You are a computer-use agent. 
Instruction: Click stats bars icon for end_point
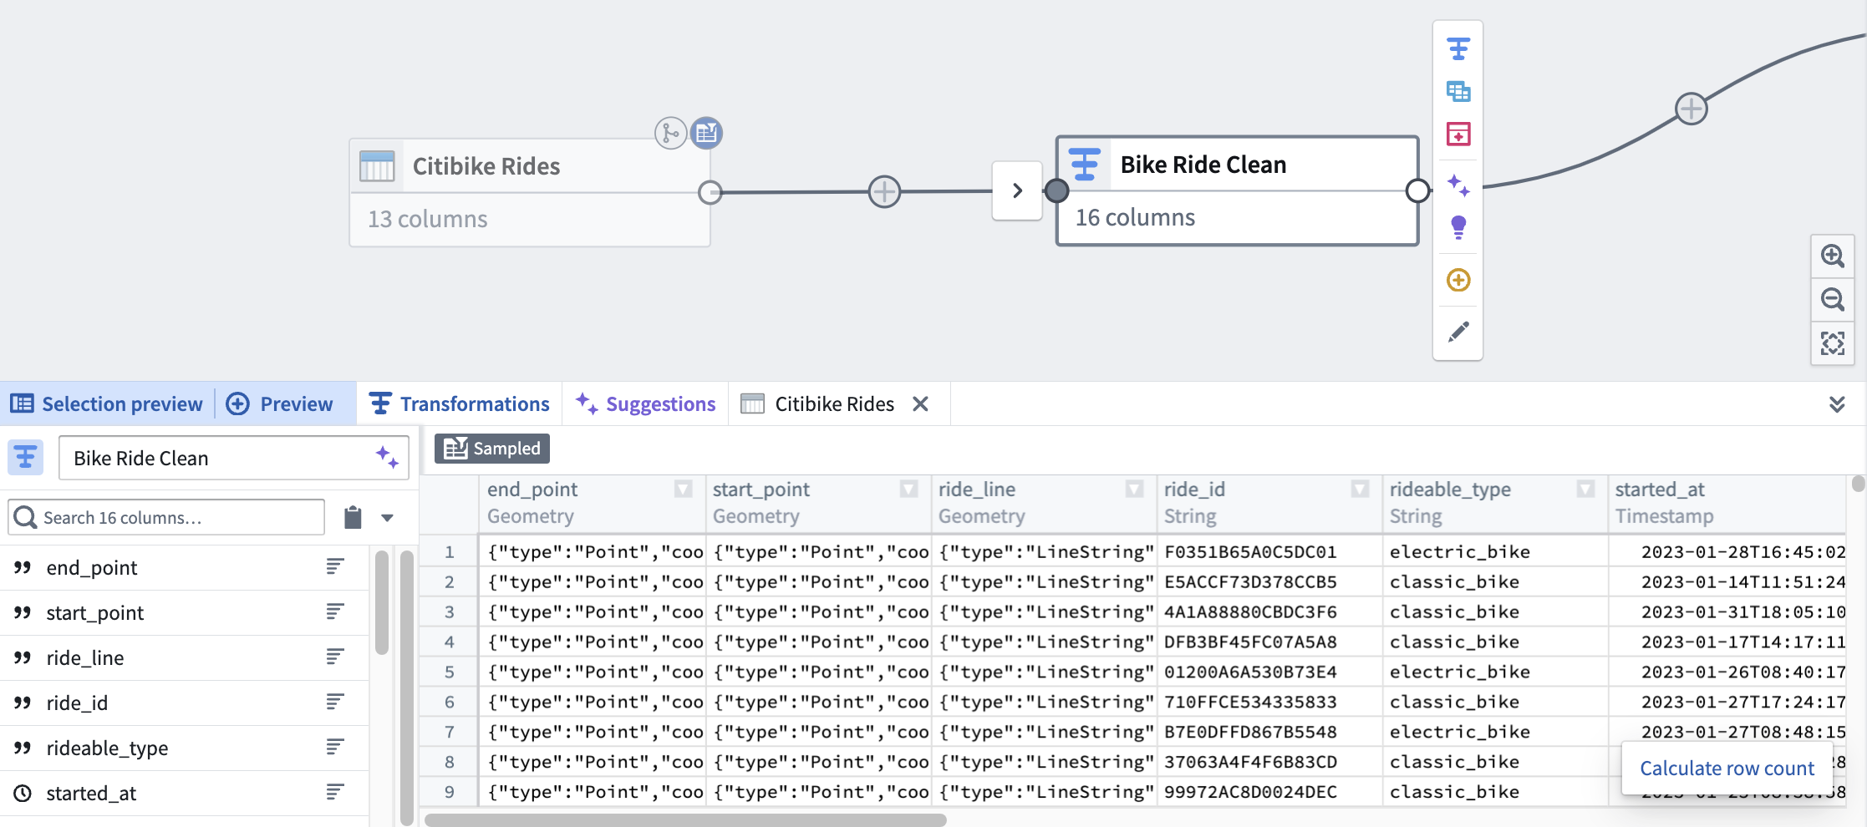point(335,567)
